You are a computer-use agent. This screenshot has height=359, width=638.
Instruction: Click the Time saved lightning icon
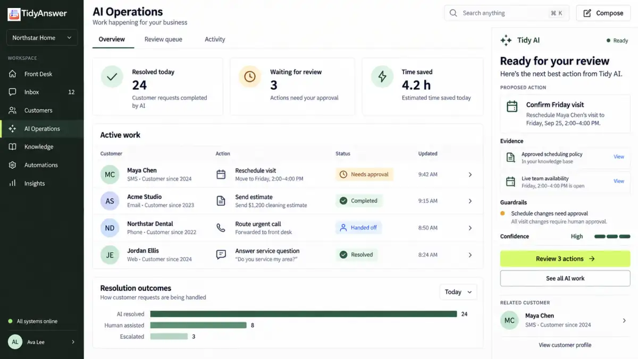(x=382, y=77)
